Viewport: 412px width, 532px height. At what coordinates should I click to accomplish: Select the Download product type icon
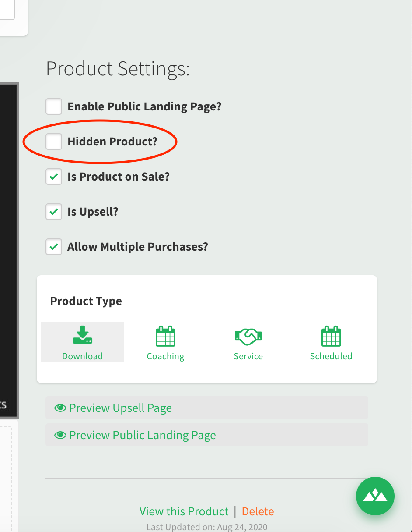82,335
